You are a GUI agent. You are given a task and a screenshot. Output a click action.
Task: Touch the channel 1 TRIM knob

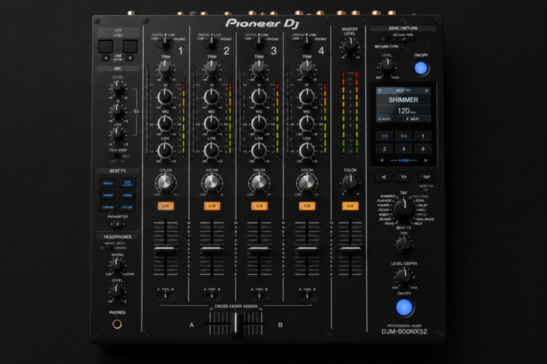[x=165, y=69]
